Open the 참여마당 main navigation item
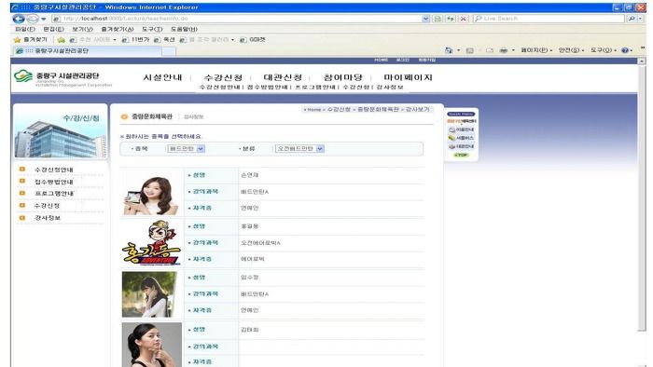 343,77
